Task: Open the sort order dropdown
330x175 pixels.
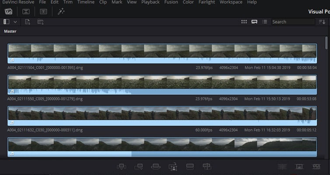Action: [322, 22]
